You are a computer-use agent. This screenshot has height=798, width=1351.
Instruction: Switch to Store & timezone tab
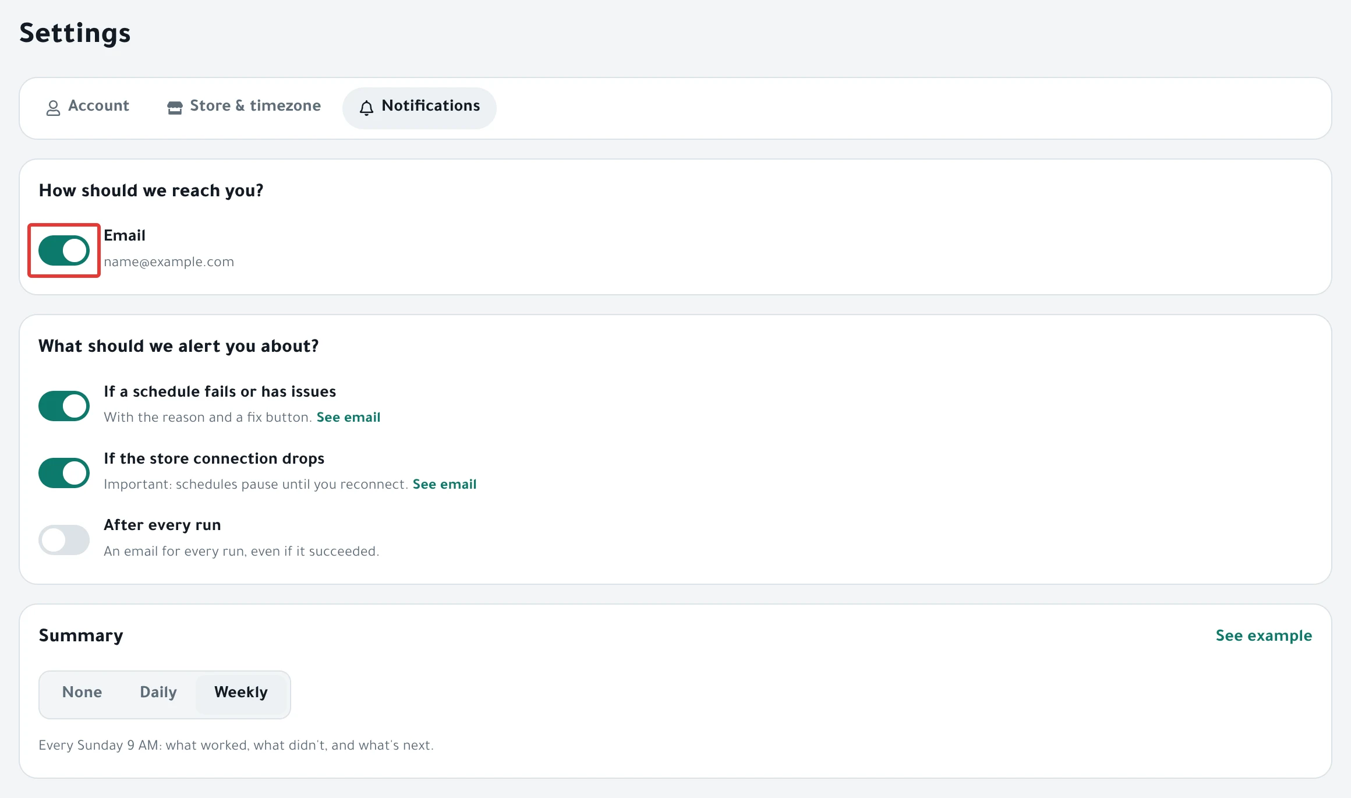point(243,107)
